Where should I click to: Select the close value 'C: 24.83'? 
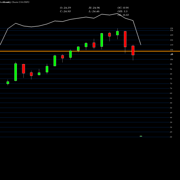(65, 11)
